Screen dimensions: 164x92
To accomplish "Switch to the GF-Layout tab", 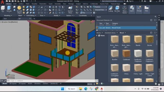I will (13, 84).
